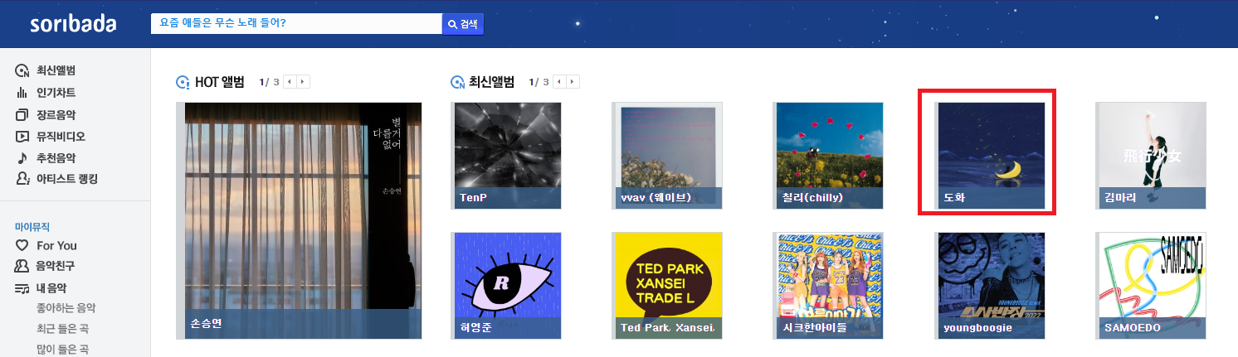Open 좋아하는 음악 link
Image resolution: width=1238 pixels, height=357 pixels.
tap(66, 307)
